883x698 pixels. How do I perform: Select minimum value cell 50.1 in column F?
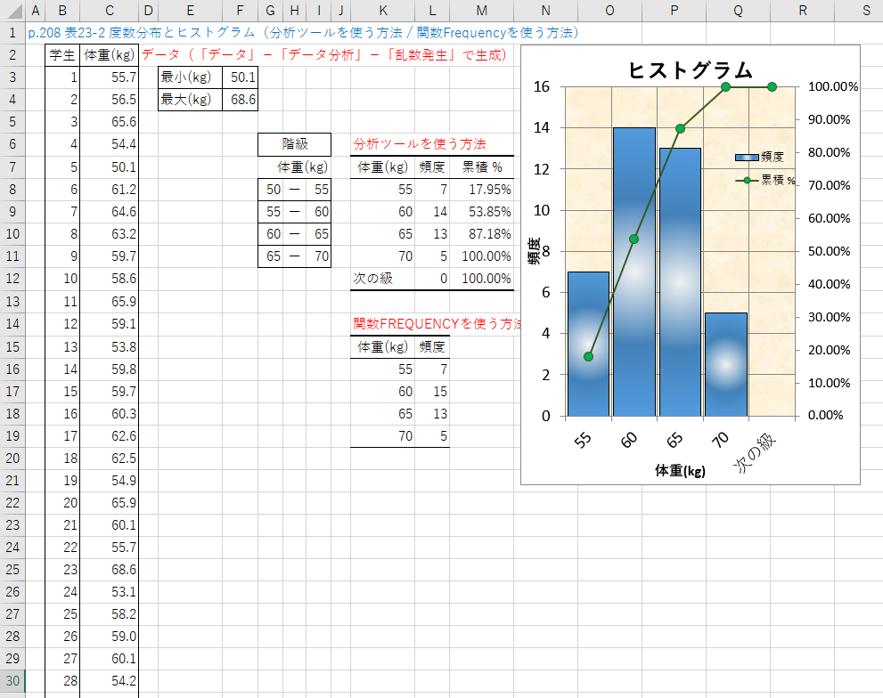pyautogui.click(x=241, y=77)
